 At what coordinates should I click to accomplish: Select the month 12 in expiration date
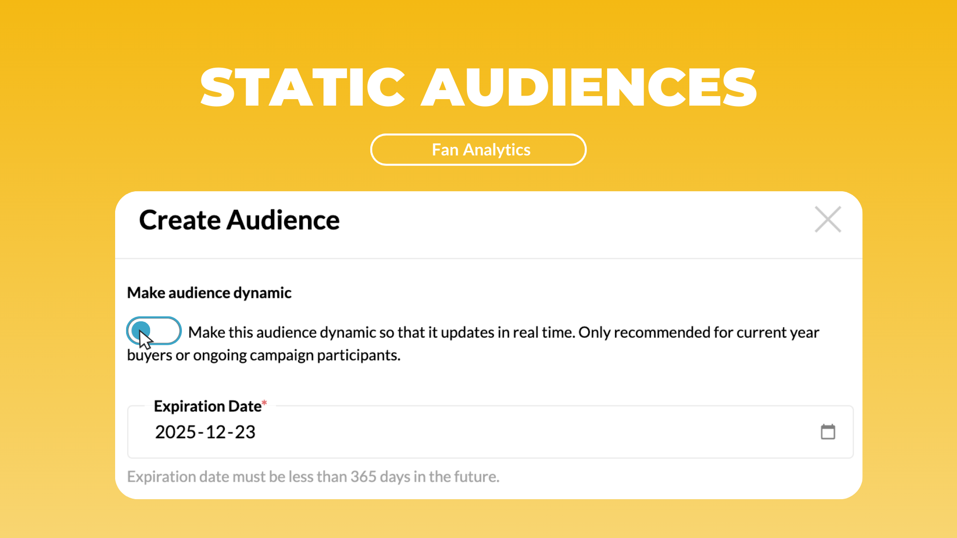(216, 432)
